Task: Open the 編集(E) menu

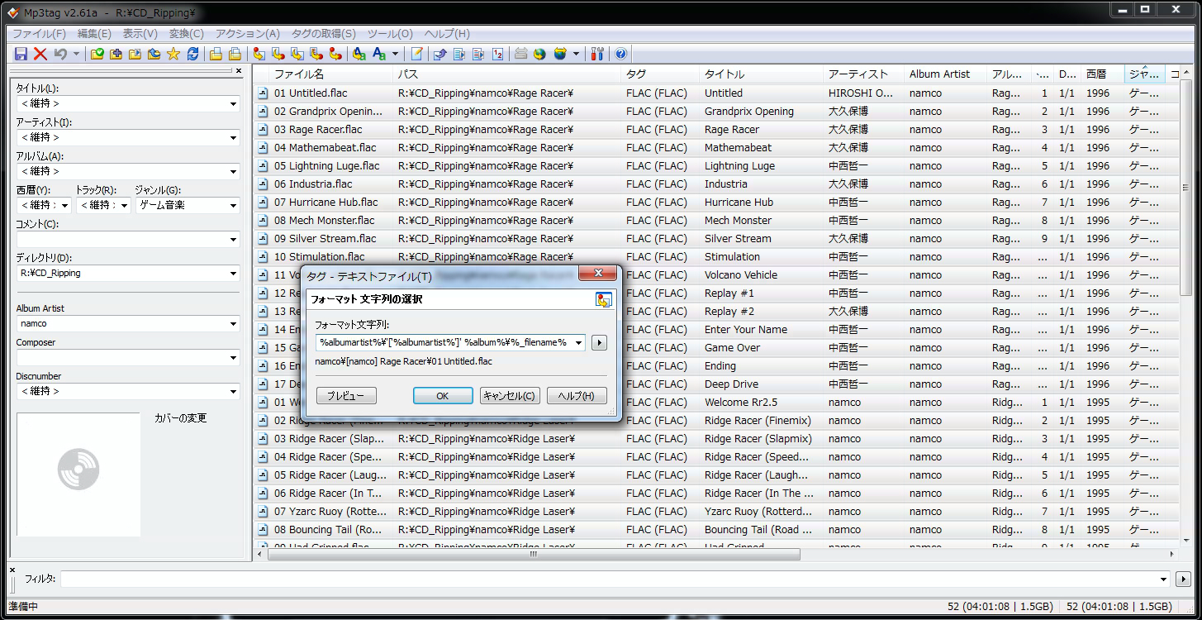Action: point(94,34)
